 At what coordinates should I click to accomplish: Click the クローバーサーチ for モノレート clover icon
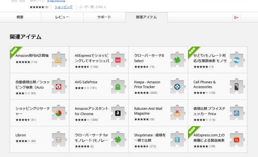[x=119, y=139]
